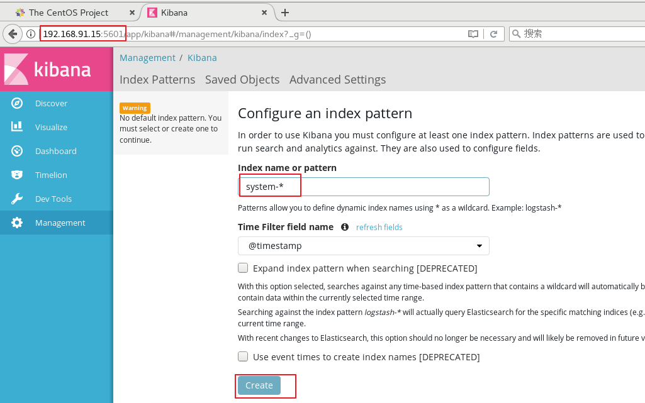This screenshot has height=403, width=645.
Task: Select Management in the sidebar
Action: (x=57, y=223)
